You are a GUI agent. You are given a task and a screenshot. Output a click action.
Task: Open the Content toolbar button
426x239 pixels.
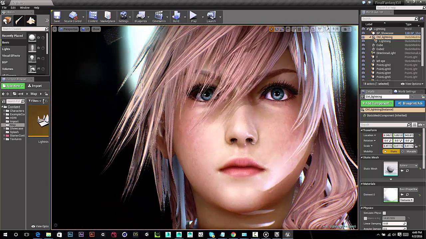(x=93, y=17)
